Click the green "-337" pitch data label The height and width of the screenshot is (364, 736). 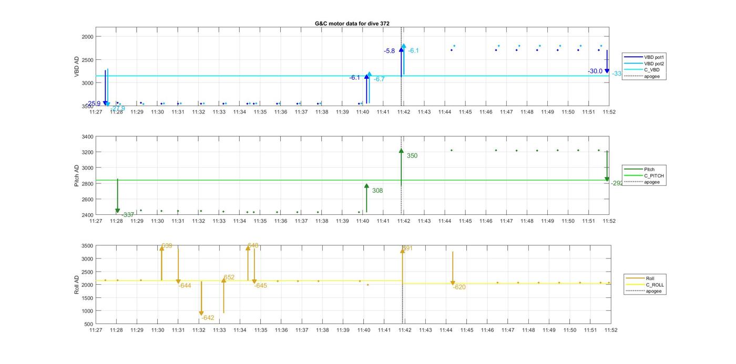128,215
